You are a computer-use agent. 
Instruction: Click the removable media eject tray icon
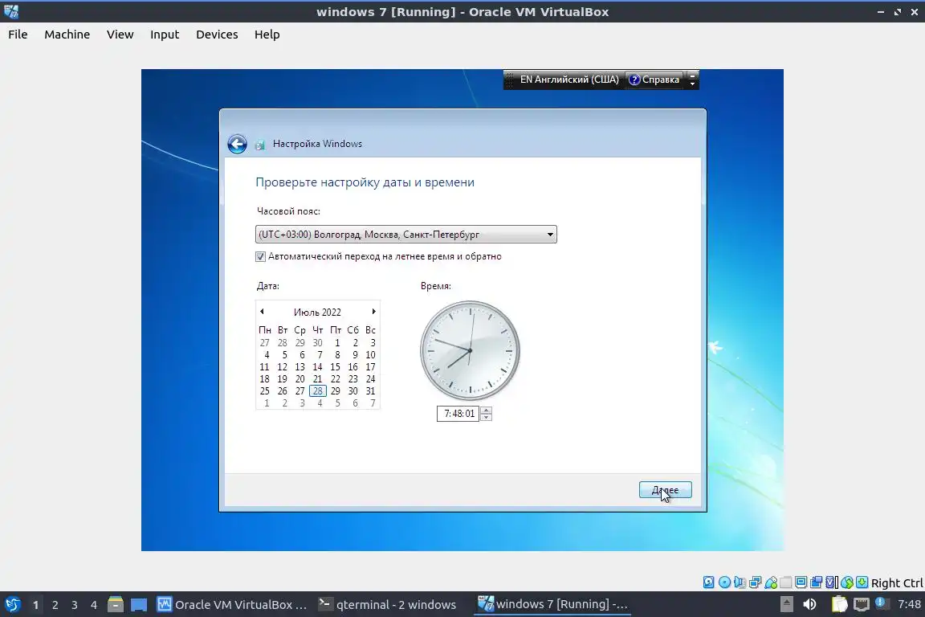(786, 604)
